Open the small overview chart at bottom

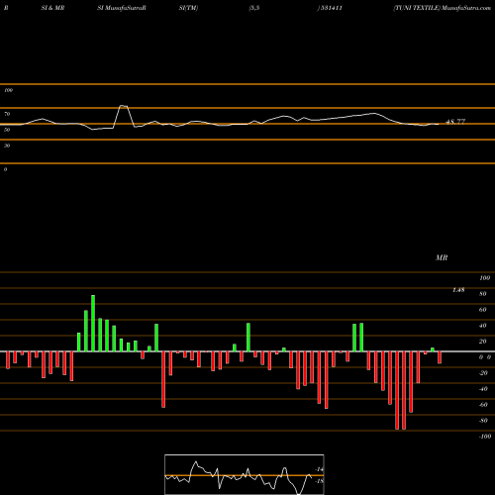click(x=245, y=474)
